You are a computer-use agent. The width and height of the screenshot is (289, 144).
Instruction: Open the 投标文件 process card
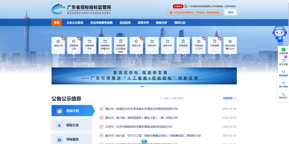tap(168, 45)
